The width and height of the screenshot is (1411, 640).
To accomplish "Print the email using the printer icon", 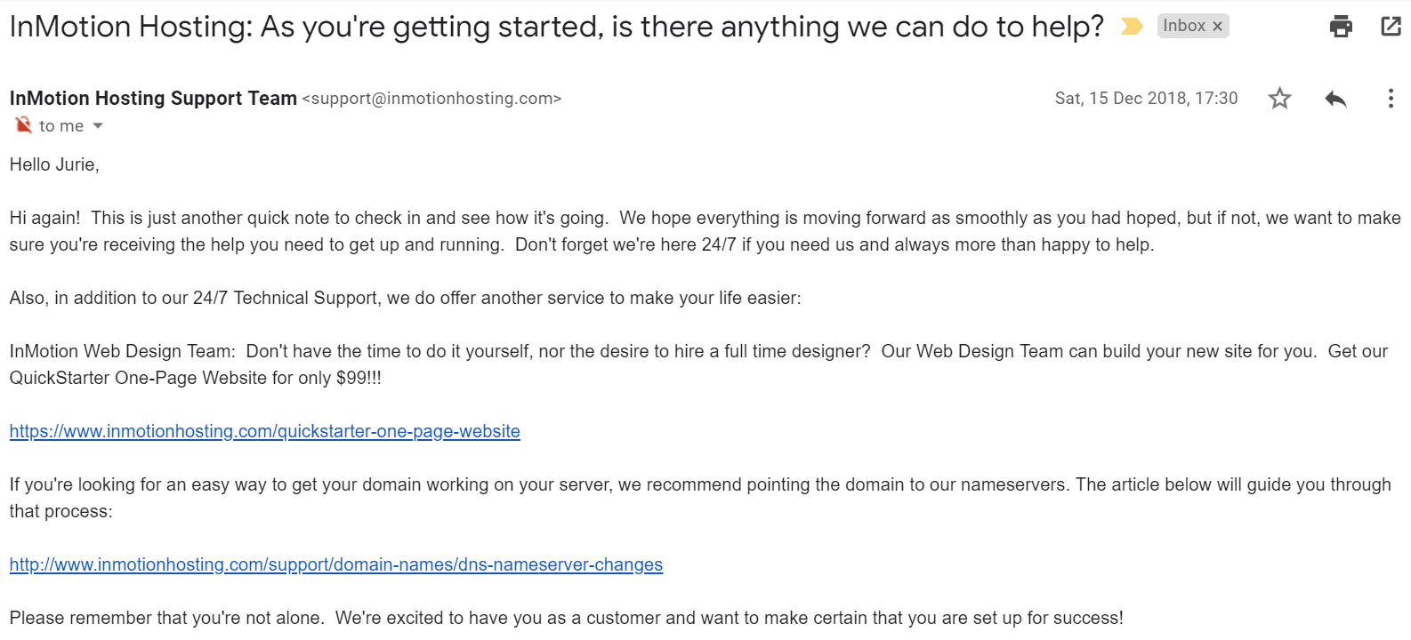I will click(1341, 27).
